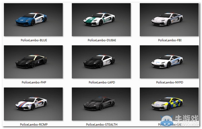Select the PoliceLambo-LAPD thumbnail
This screenshot has width=202, height=129.
click(x=101, y=62)
